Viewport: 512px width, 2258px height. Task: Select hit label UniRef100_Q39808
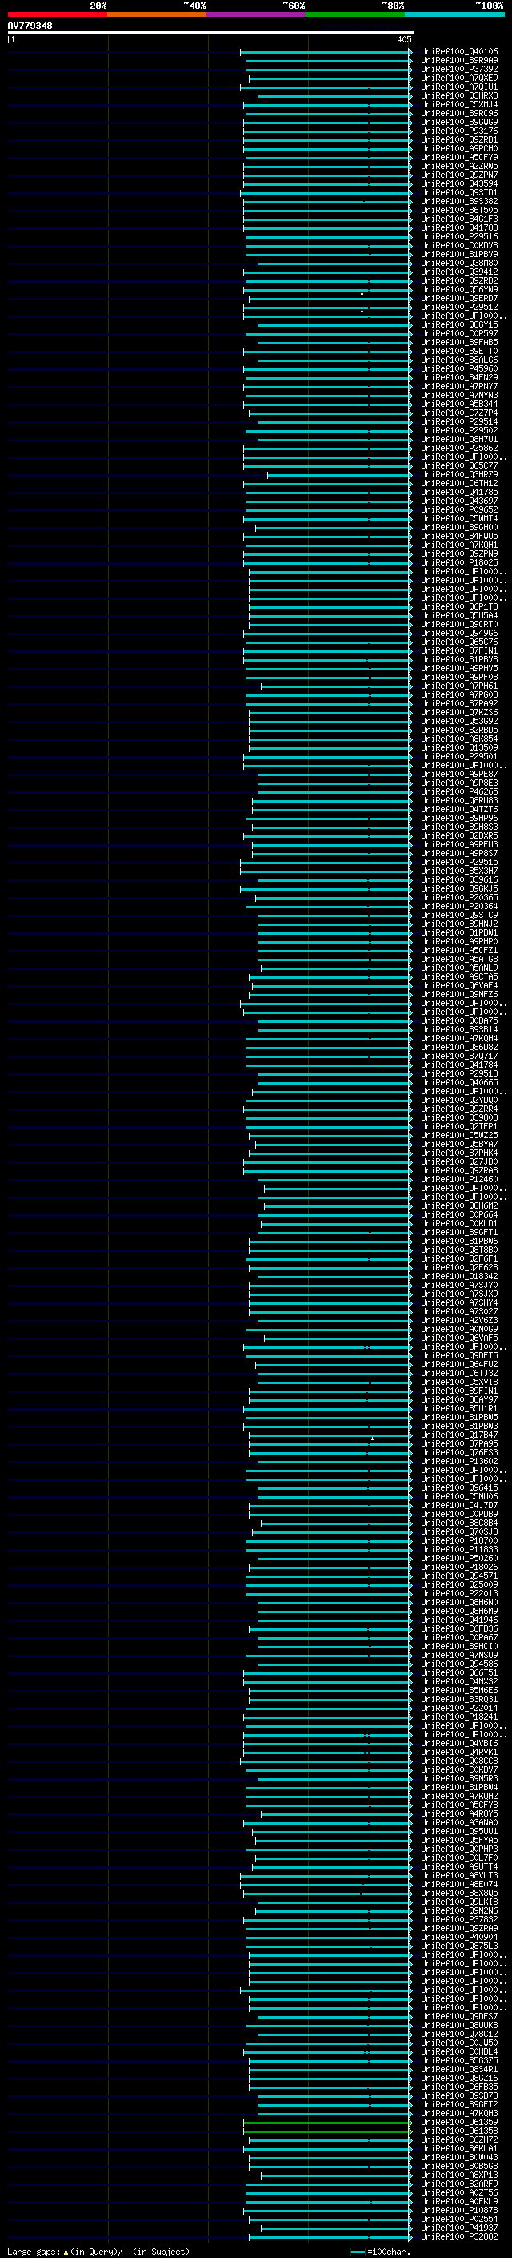tap(458, 1117)
